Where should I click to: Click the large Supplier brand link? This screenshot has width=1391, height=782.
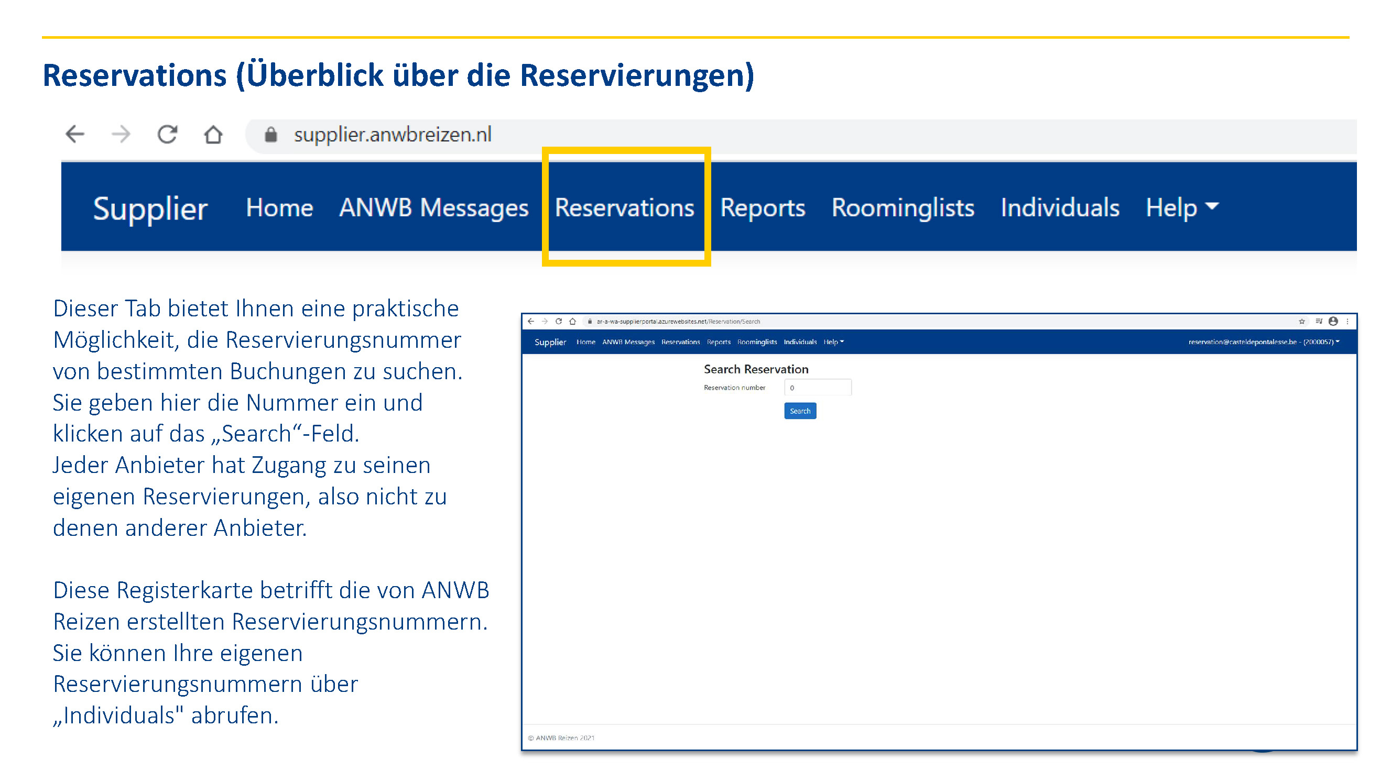coord(150,208)
